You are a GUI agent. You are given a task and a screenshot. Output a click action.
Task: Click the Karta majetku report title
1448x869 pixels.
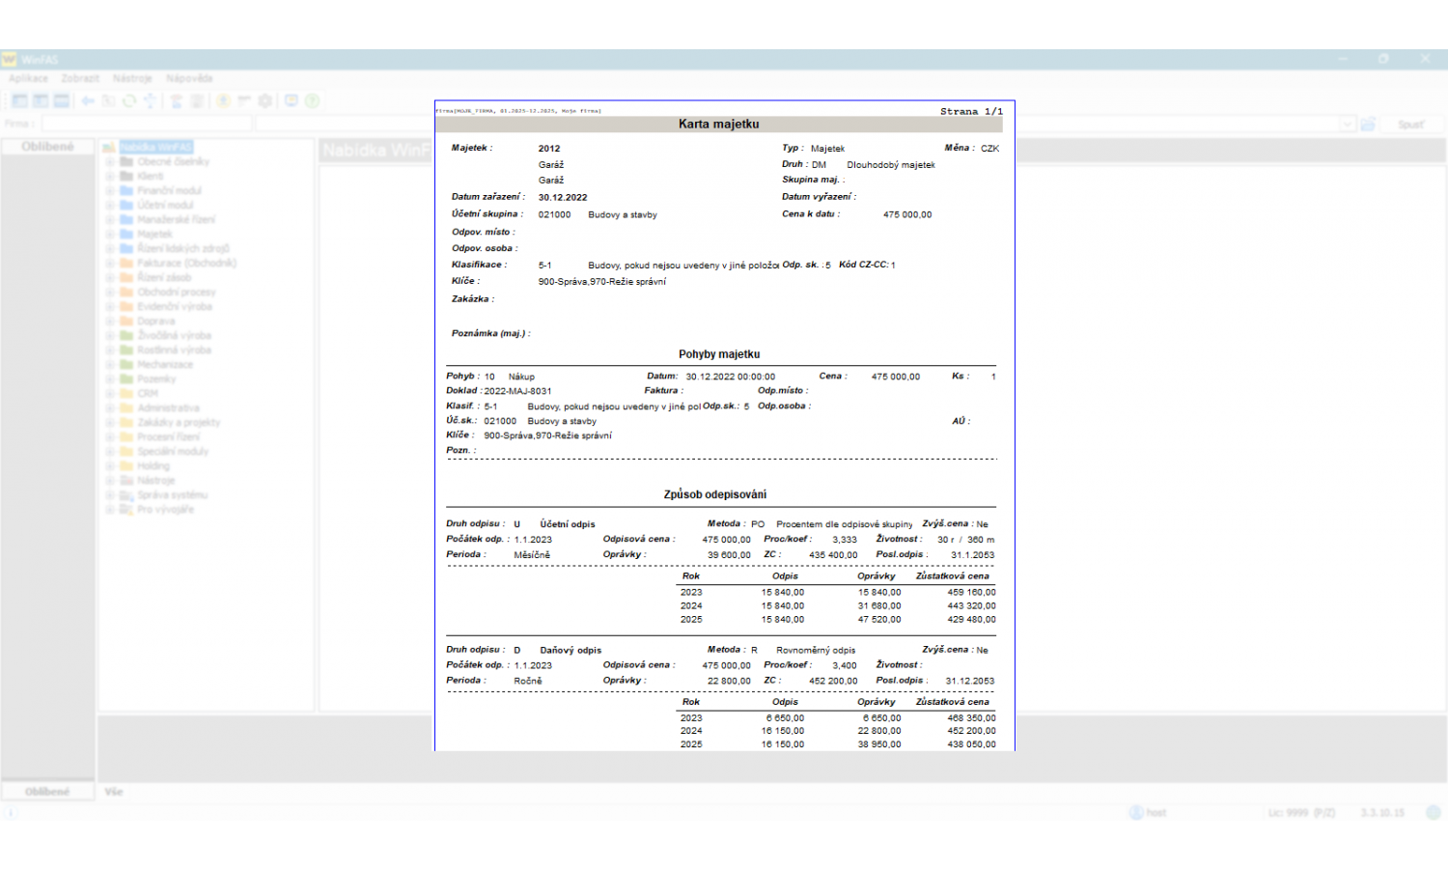click(x=718, y=124)
